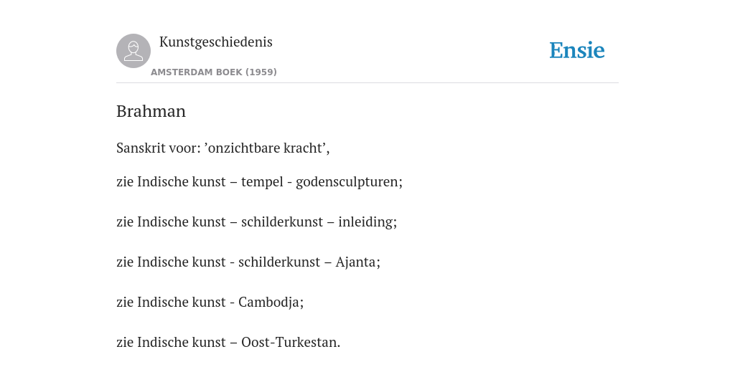The height and width of the screenshot is (367, 735).
Task: Click 'schilderkunst' in the Ajanta line
Action: [x=279, y=262]
